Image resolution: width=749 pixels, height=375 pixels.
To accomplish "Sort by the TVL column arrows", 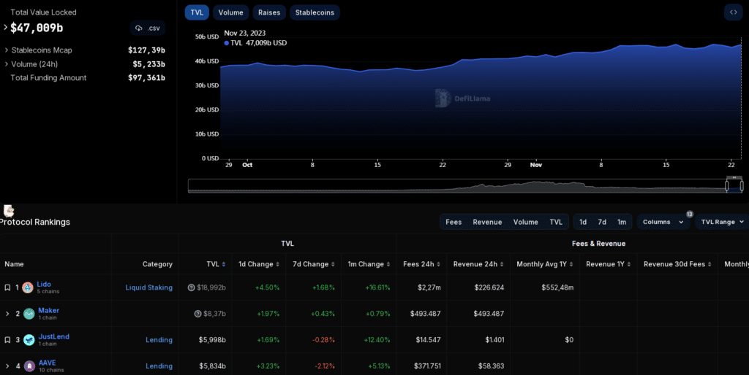I will point(224,264).
